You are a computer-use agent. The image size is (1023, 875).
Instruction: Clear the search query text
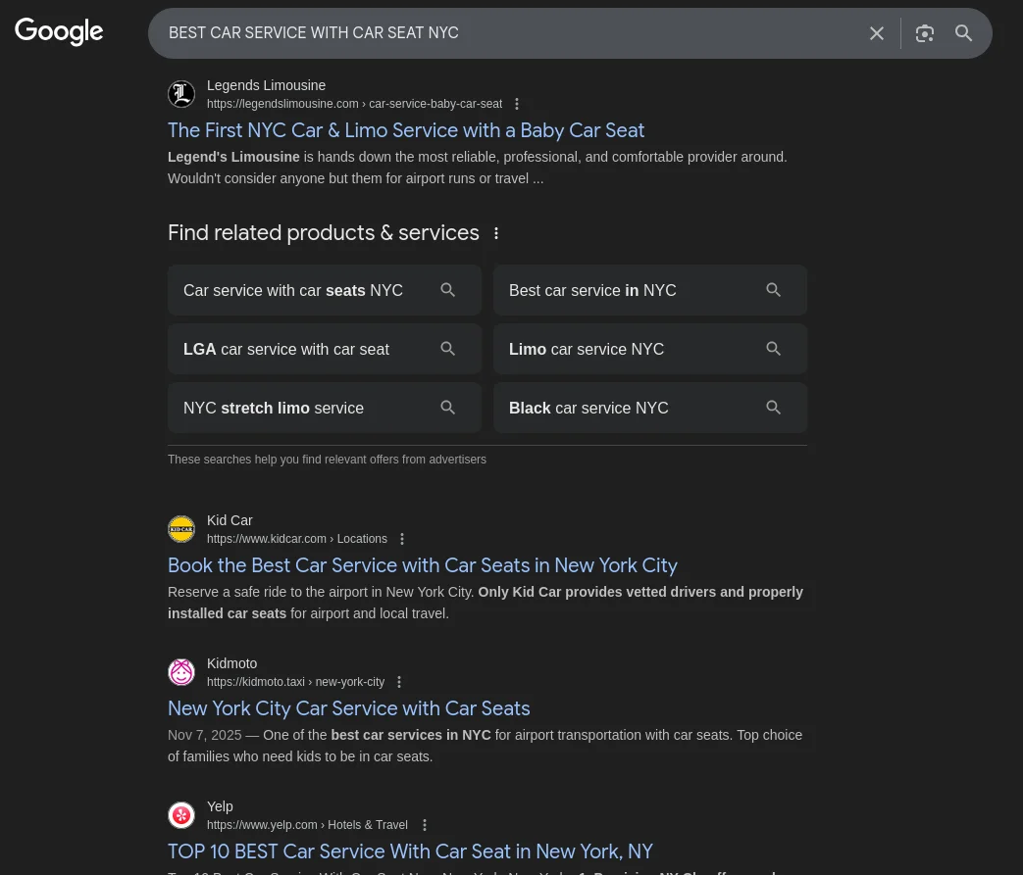[x=877, y=33]
